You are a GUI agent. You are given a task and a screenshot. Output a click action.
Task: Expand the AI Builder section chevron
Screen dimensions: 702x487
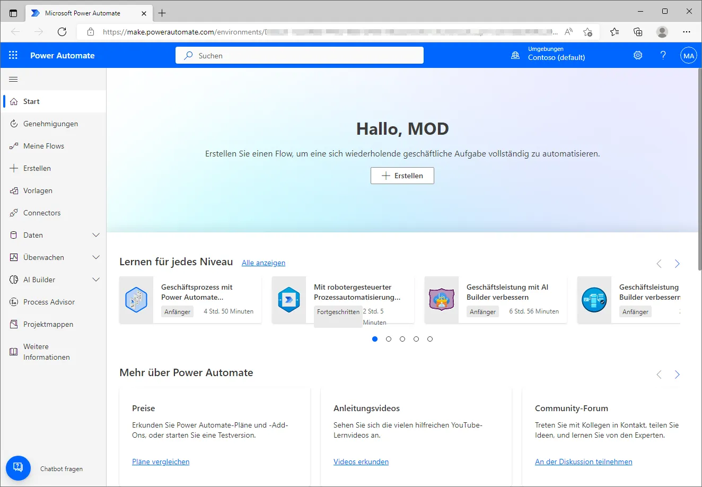[x=96, y=280]
